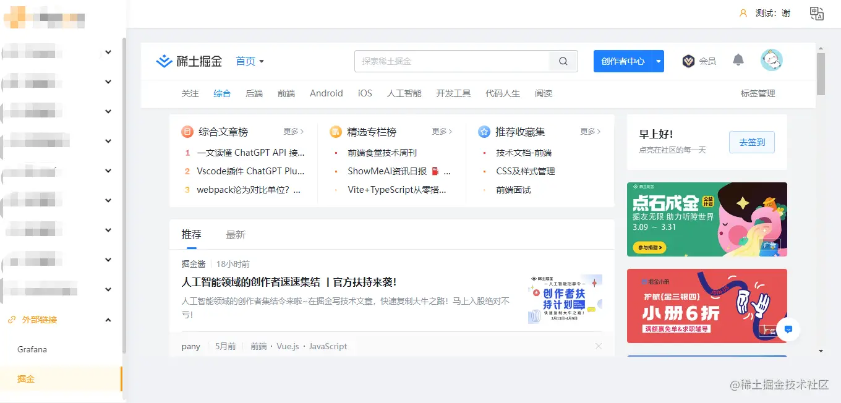Select the 阅读 category tab

coord(544,93)
